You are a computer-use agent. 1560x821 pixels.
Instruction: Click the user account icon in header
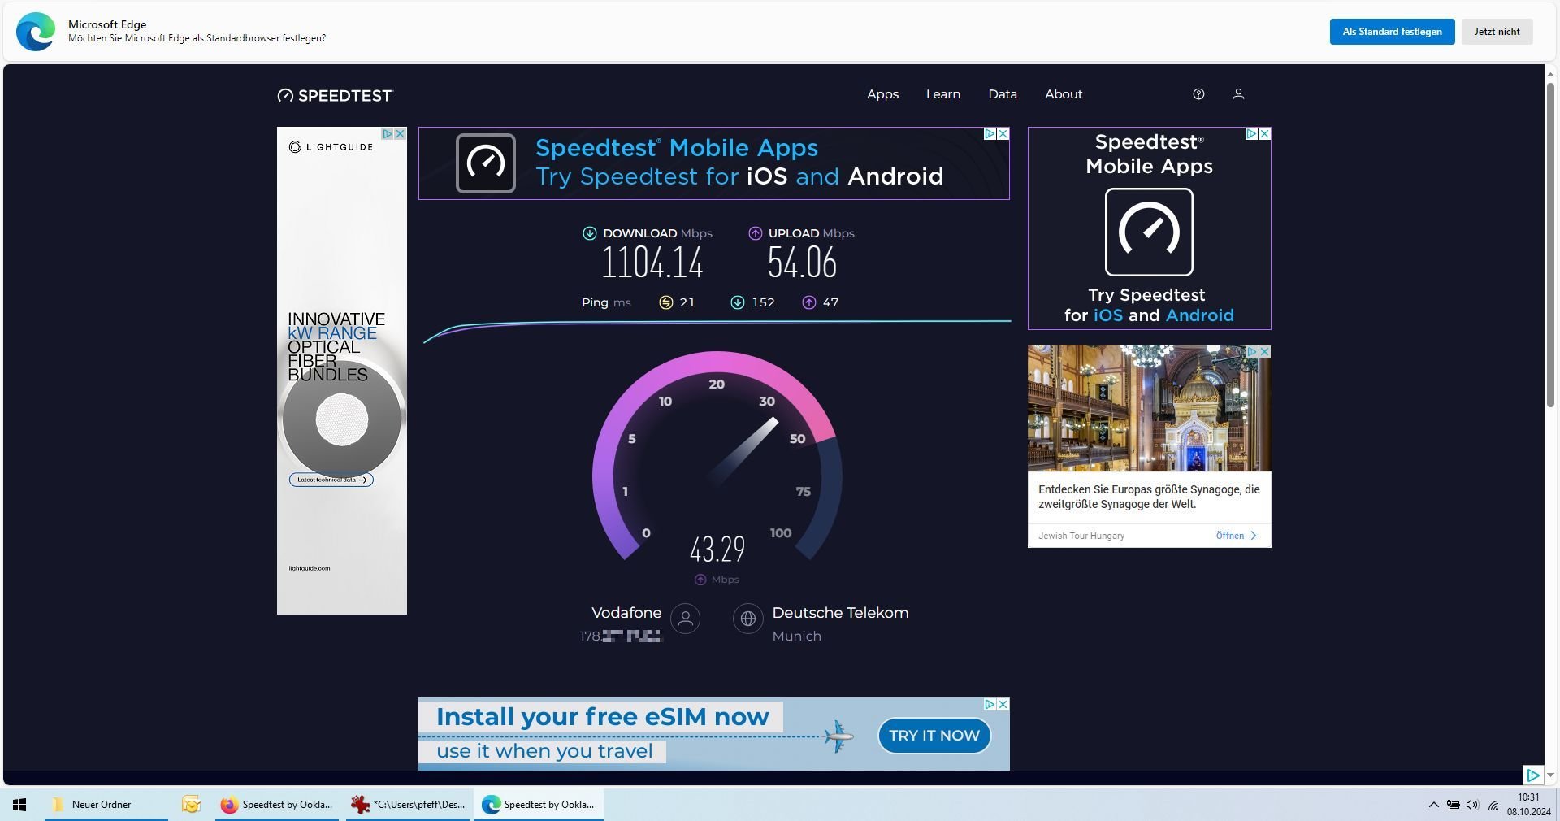coord(1238,94)
